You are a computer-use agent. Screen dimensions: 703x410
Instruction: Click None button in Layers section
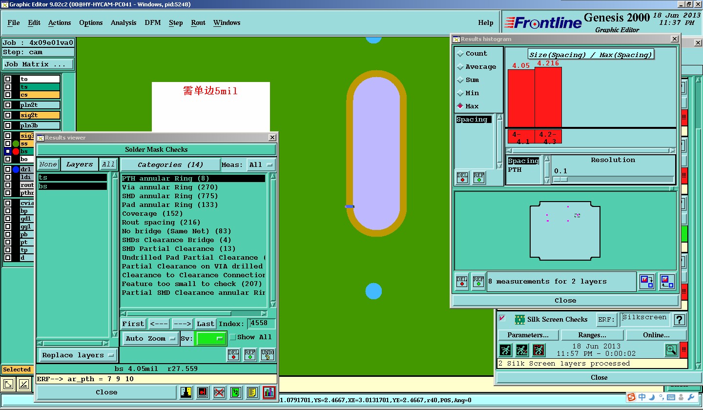(x=48, y=164)
